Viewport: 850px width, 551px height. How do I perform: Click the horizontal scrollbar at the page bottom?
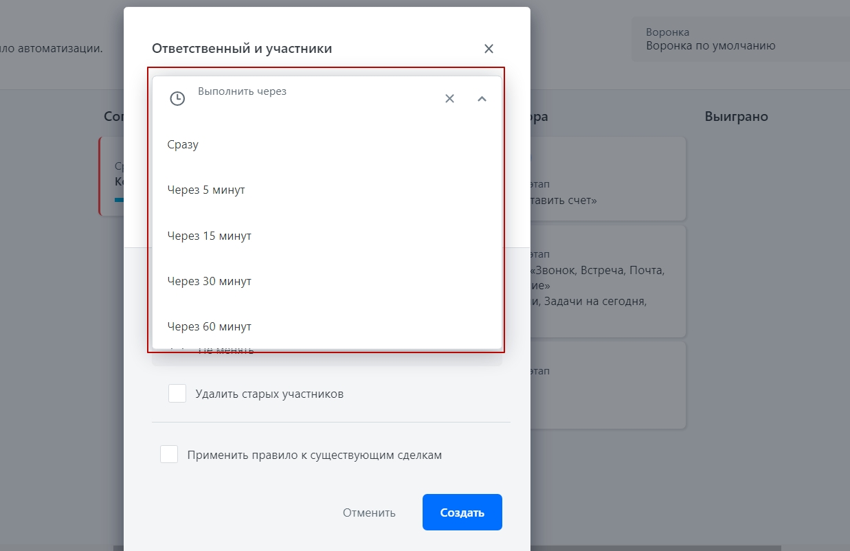(481, 548)
